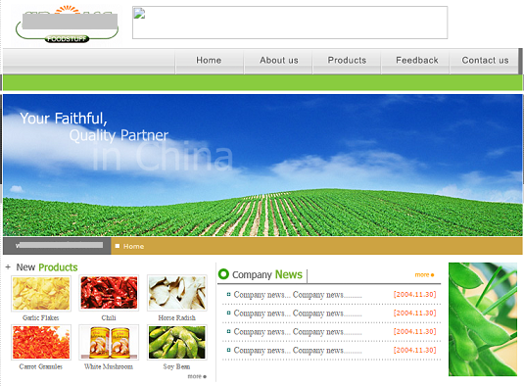Click the orange more link in Company News

tap(424, 274)
